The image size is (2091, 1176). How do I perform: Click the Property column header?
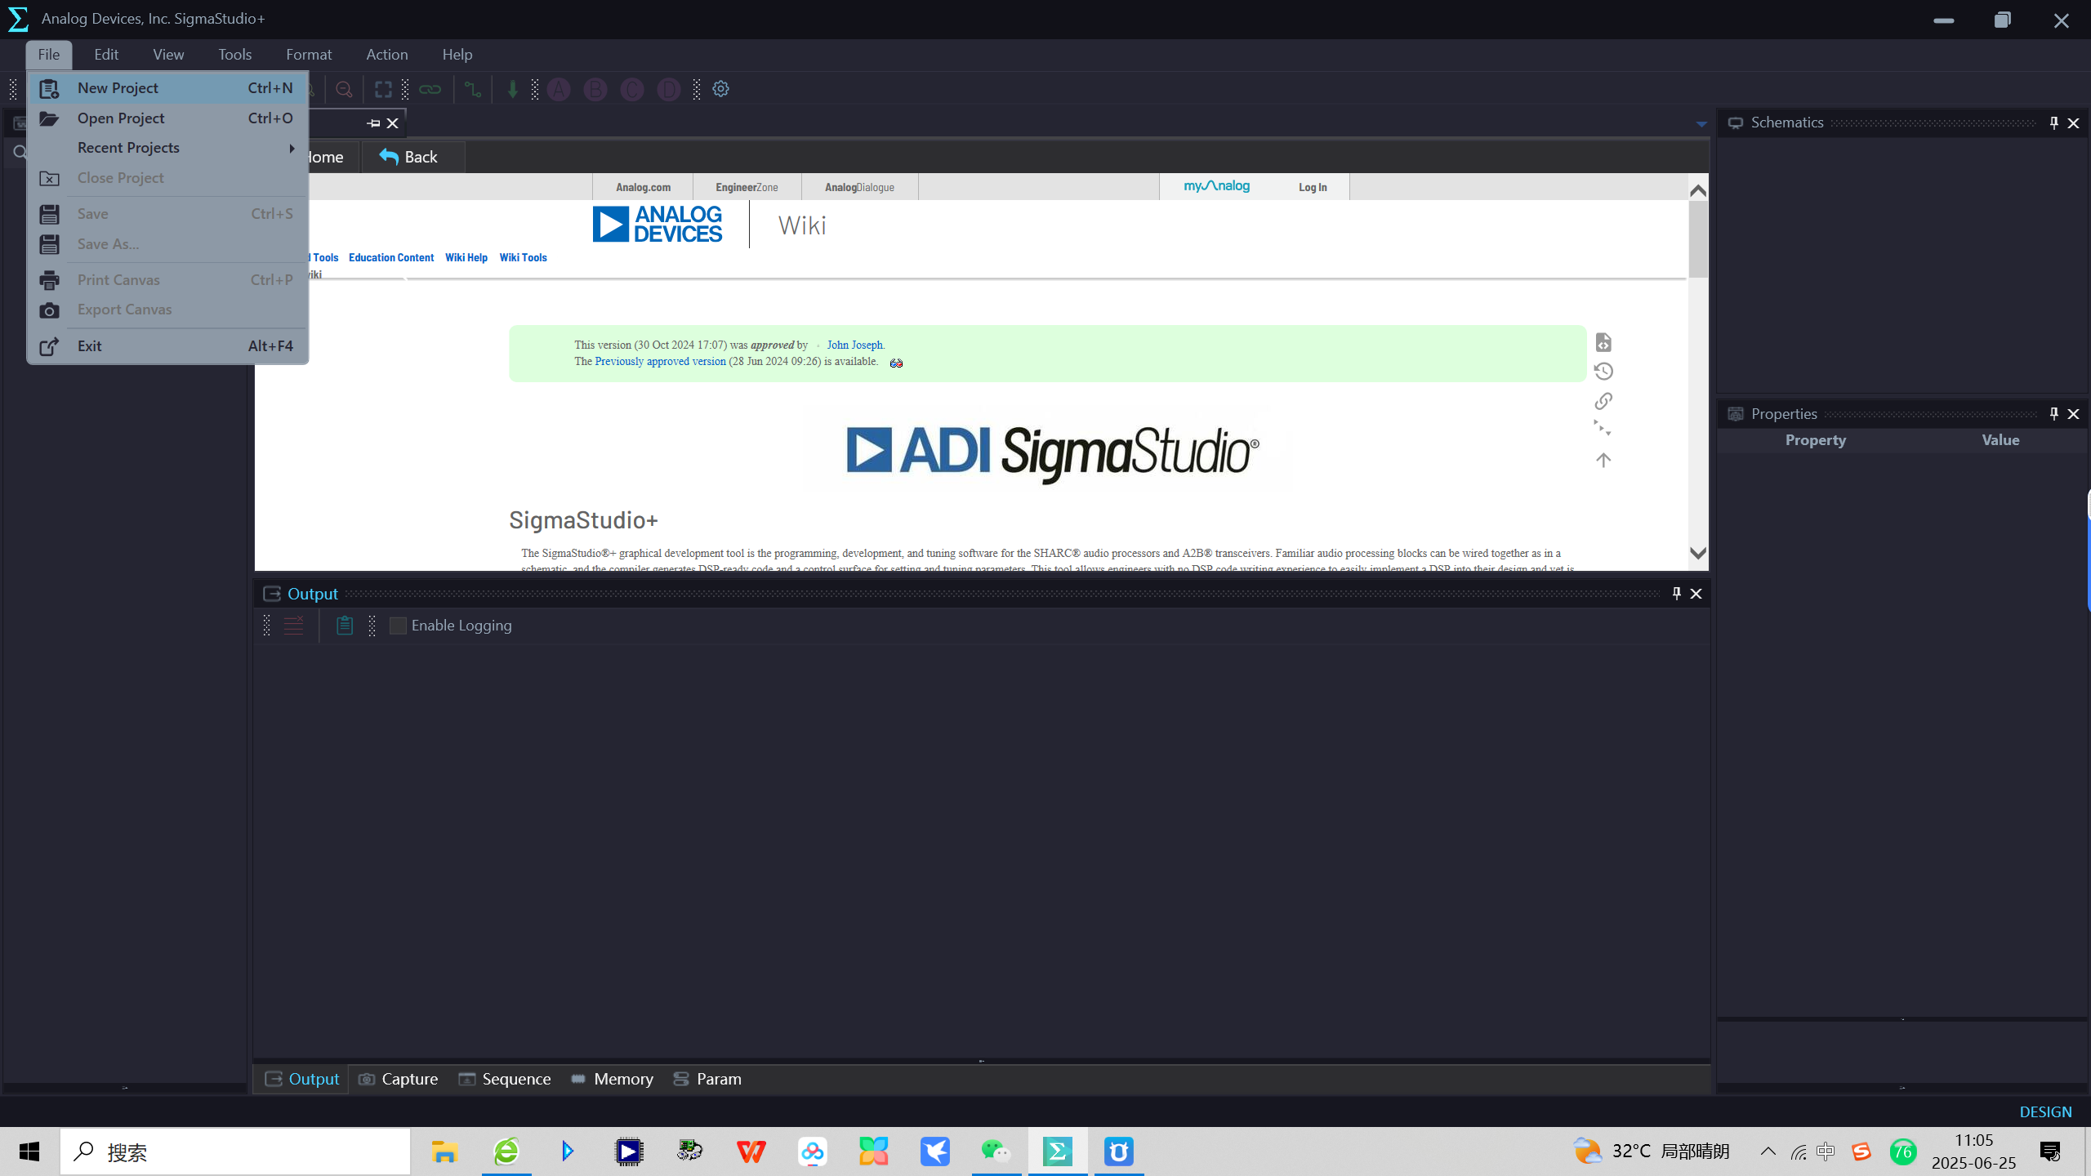pos(1815,440)
